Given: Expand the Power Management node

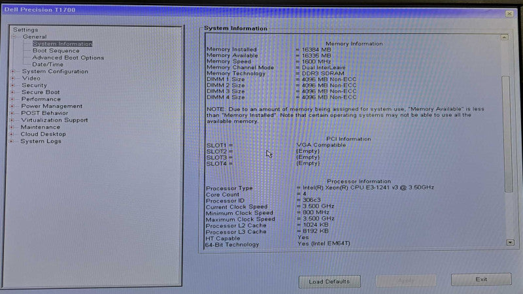Looking at the screenshot, I should tap(12, 106).
